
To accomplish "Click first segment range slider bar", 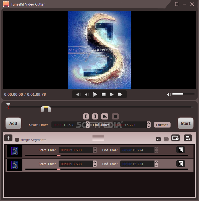I will (106, 155).
